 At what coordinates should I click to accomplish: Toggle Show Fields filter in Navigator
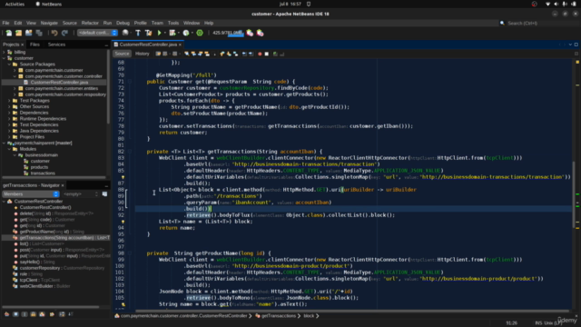coord(15,314)
